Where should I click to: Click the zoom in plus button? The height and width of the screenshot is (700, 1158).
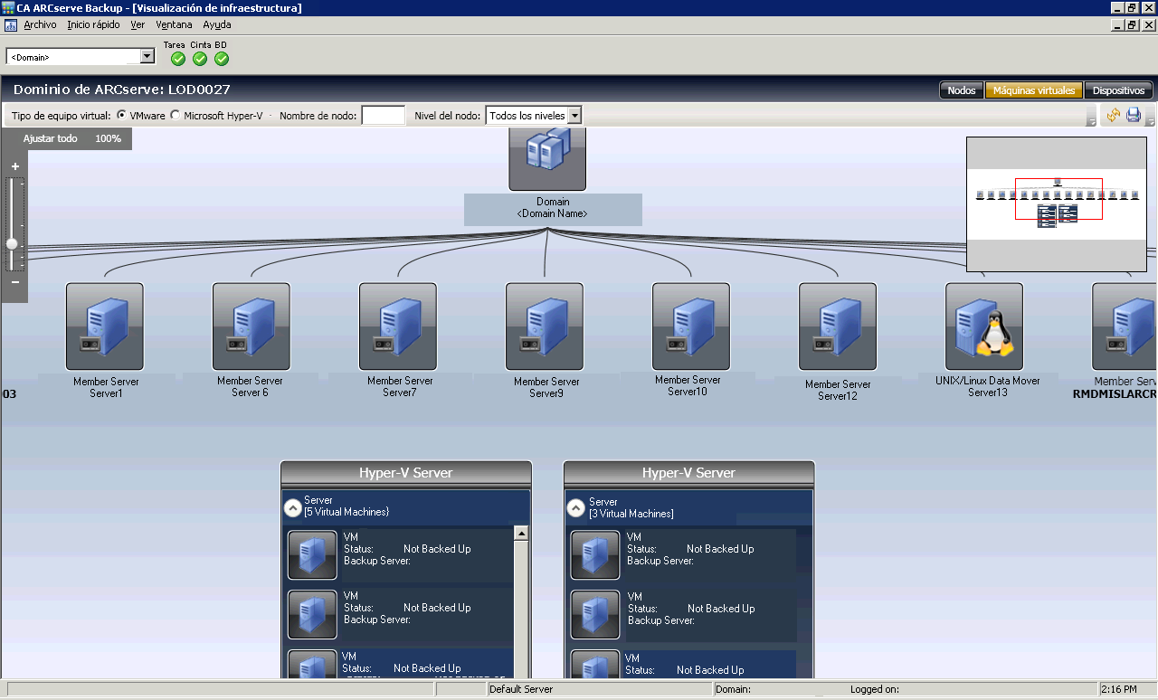pos(15,166)
